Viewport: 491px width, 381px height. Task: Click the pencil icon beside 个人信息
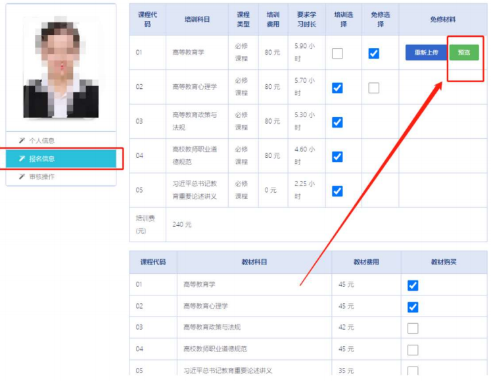22,141
